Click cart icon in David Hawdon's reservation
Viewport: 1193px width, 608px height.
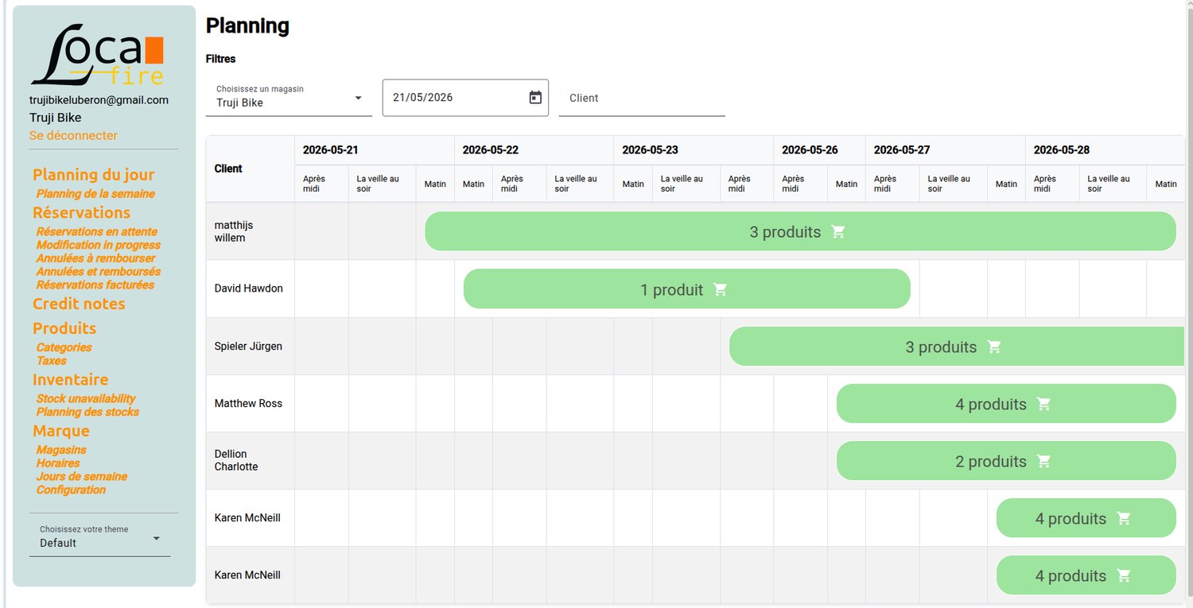[720, 289]
